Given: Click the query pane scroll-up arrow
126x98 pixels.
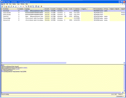Looking at the screenshot, I should pos(124,65).
